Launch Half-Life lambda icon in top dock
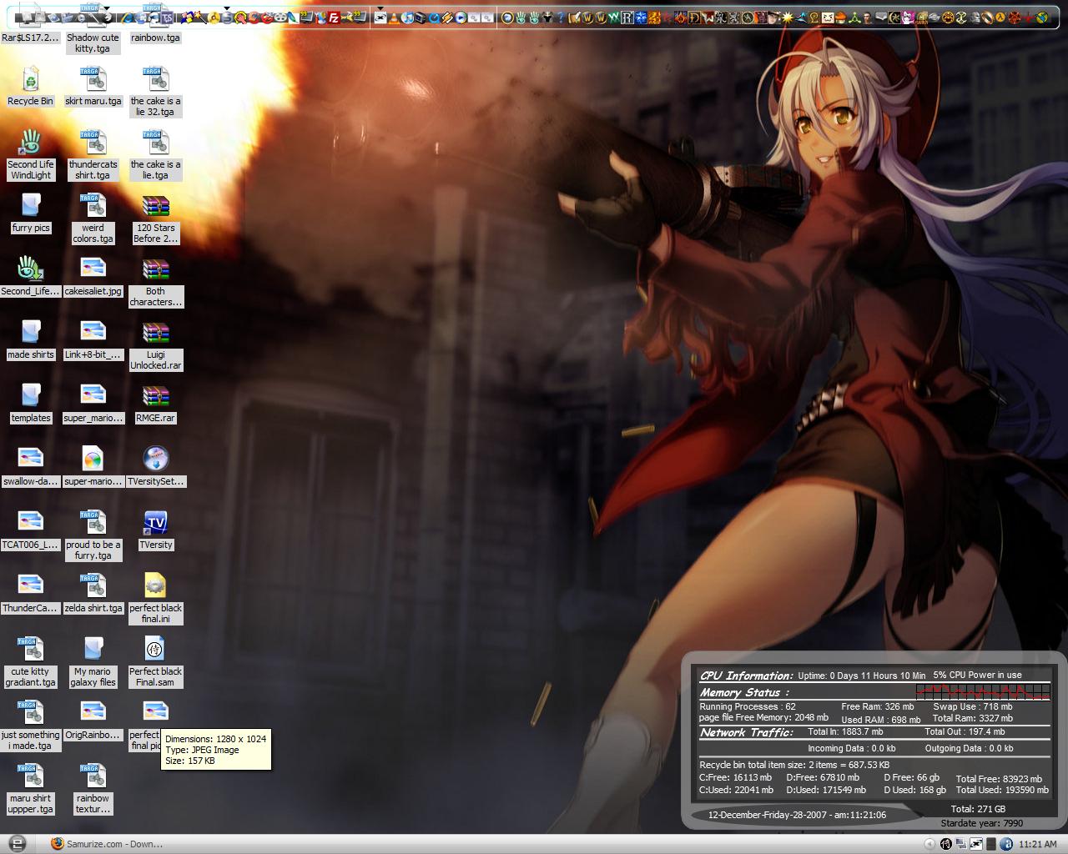Viewport: 1068px width, 854px height. (1000, 18)
